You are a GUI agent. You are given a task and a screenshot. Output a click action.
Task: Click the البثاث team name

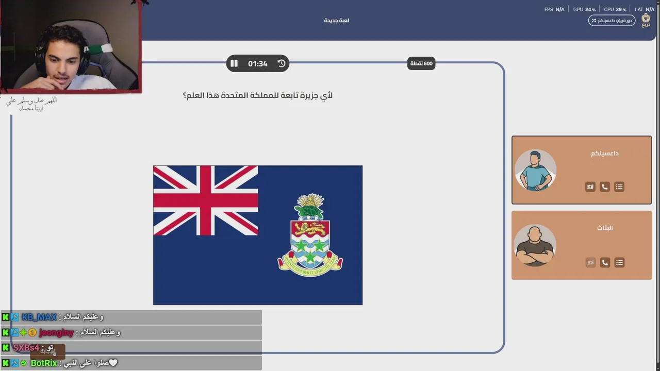605,228
